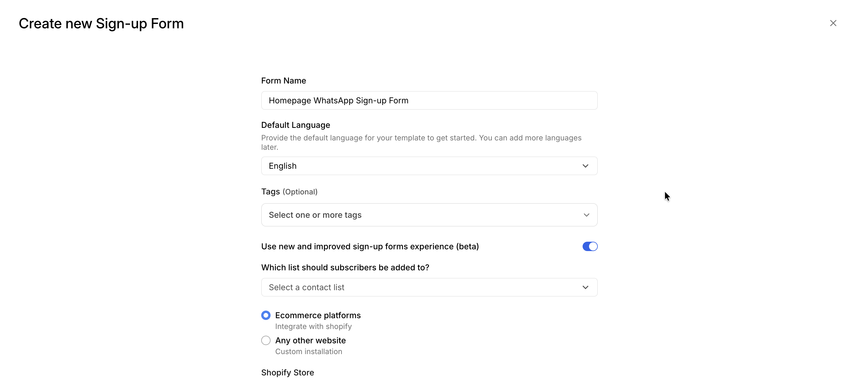859x383 pixels.
Task: Click the 'Custom installation' description text
Action: (309, 351)
